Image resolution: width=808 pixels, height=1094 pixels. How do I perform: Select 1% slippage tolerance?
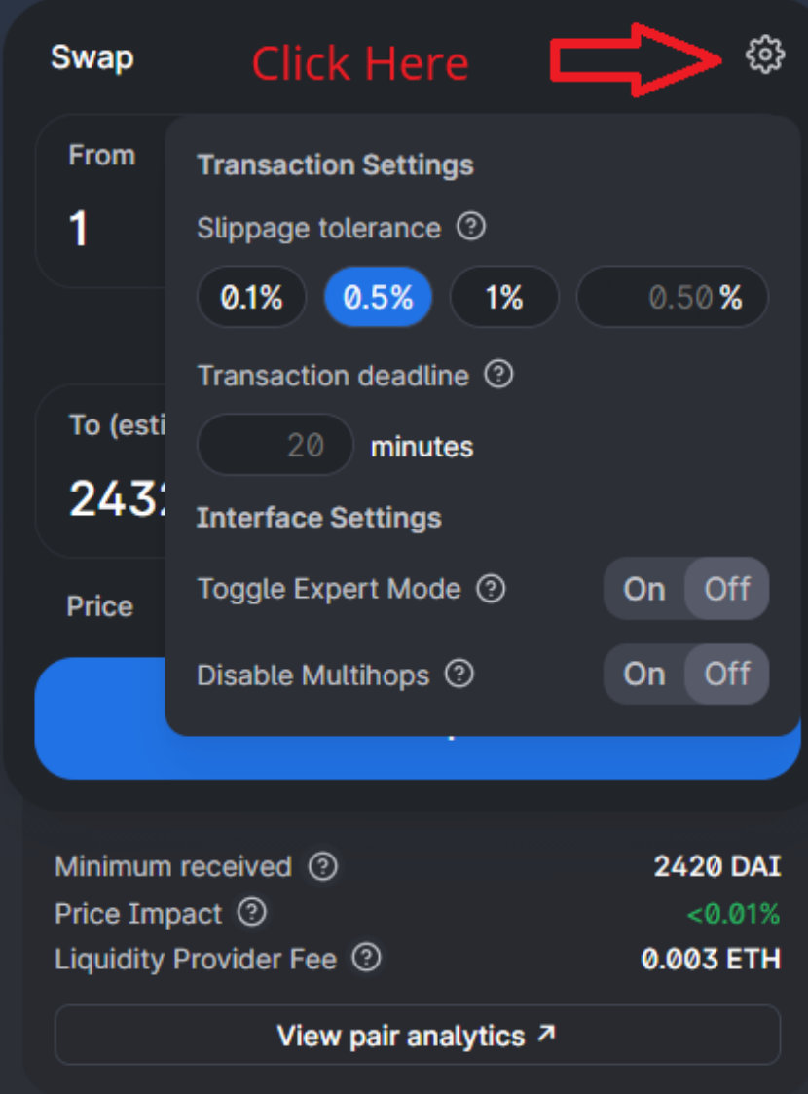(504, 297)
